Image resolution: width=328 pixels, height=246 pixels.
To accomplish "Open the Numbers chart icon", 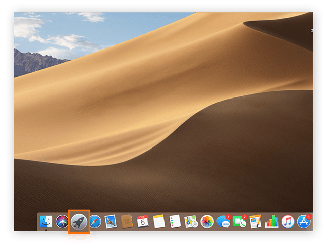I will 271,222.
